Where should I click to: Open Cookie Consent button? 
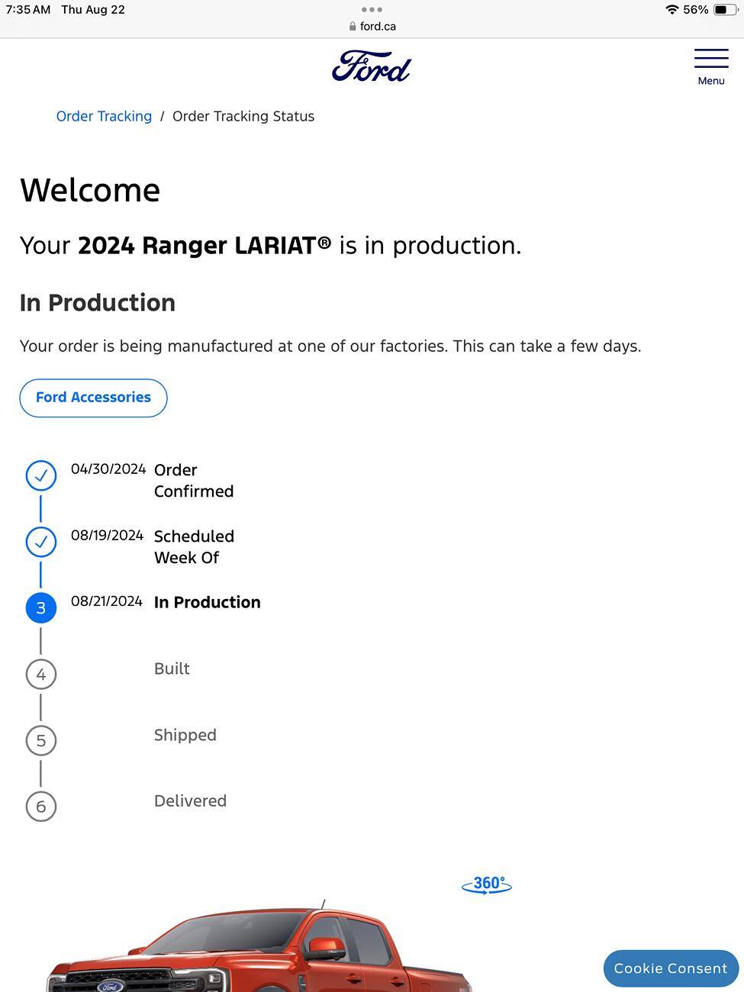(671, 968)
